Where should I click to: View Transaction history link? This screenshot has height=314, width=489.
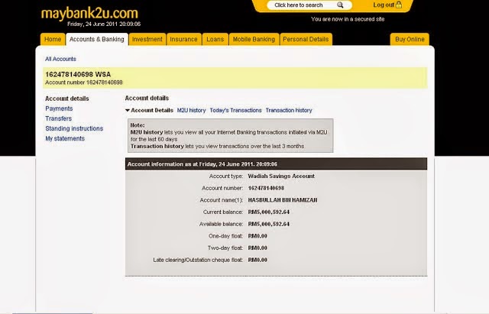[289, 110]
